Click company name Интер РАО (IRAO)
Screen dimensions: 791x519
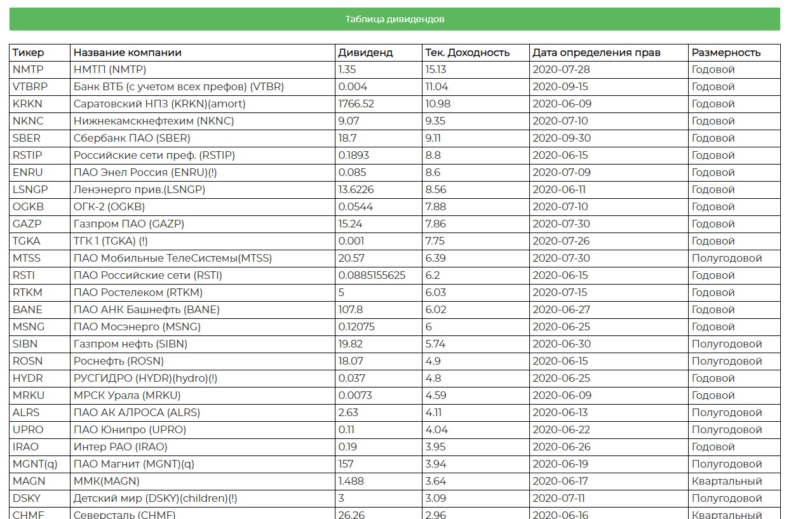point(121,447)
